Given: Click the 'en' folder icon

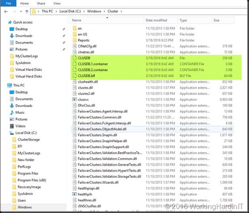Looking at the screenshot, I should pos(74,29).
